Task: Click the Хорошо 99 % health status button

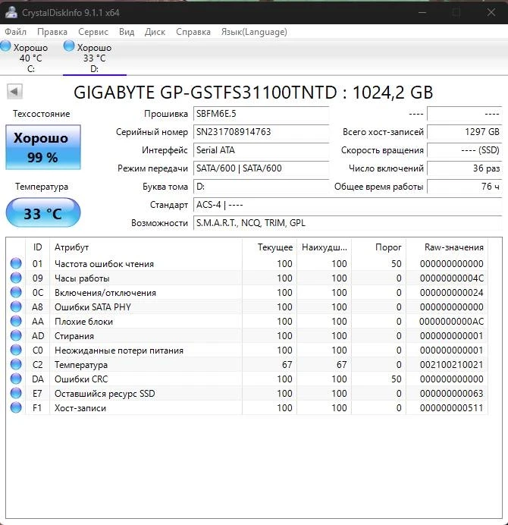Action: pyautogui.click(x=43, y=147)
